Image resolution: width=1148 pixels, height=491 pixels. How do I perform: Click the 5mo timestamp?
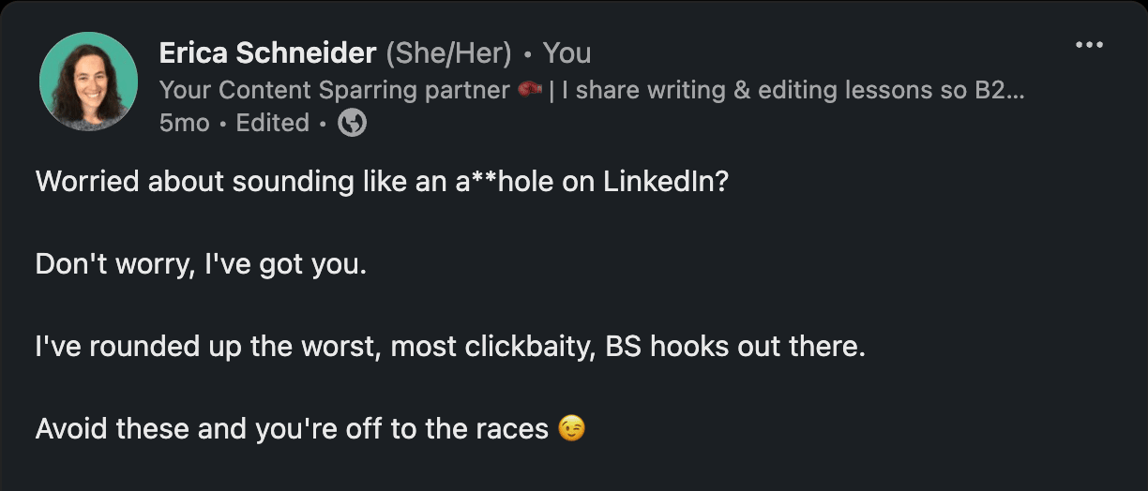184,123
